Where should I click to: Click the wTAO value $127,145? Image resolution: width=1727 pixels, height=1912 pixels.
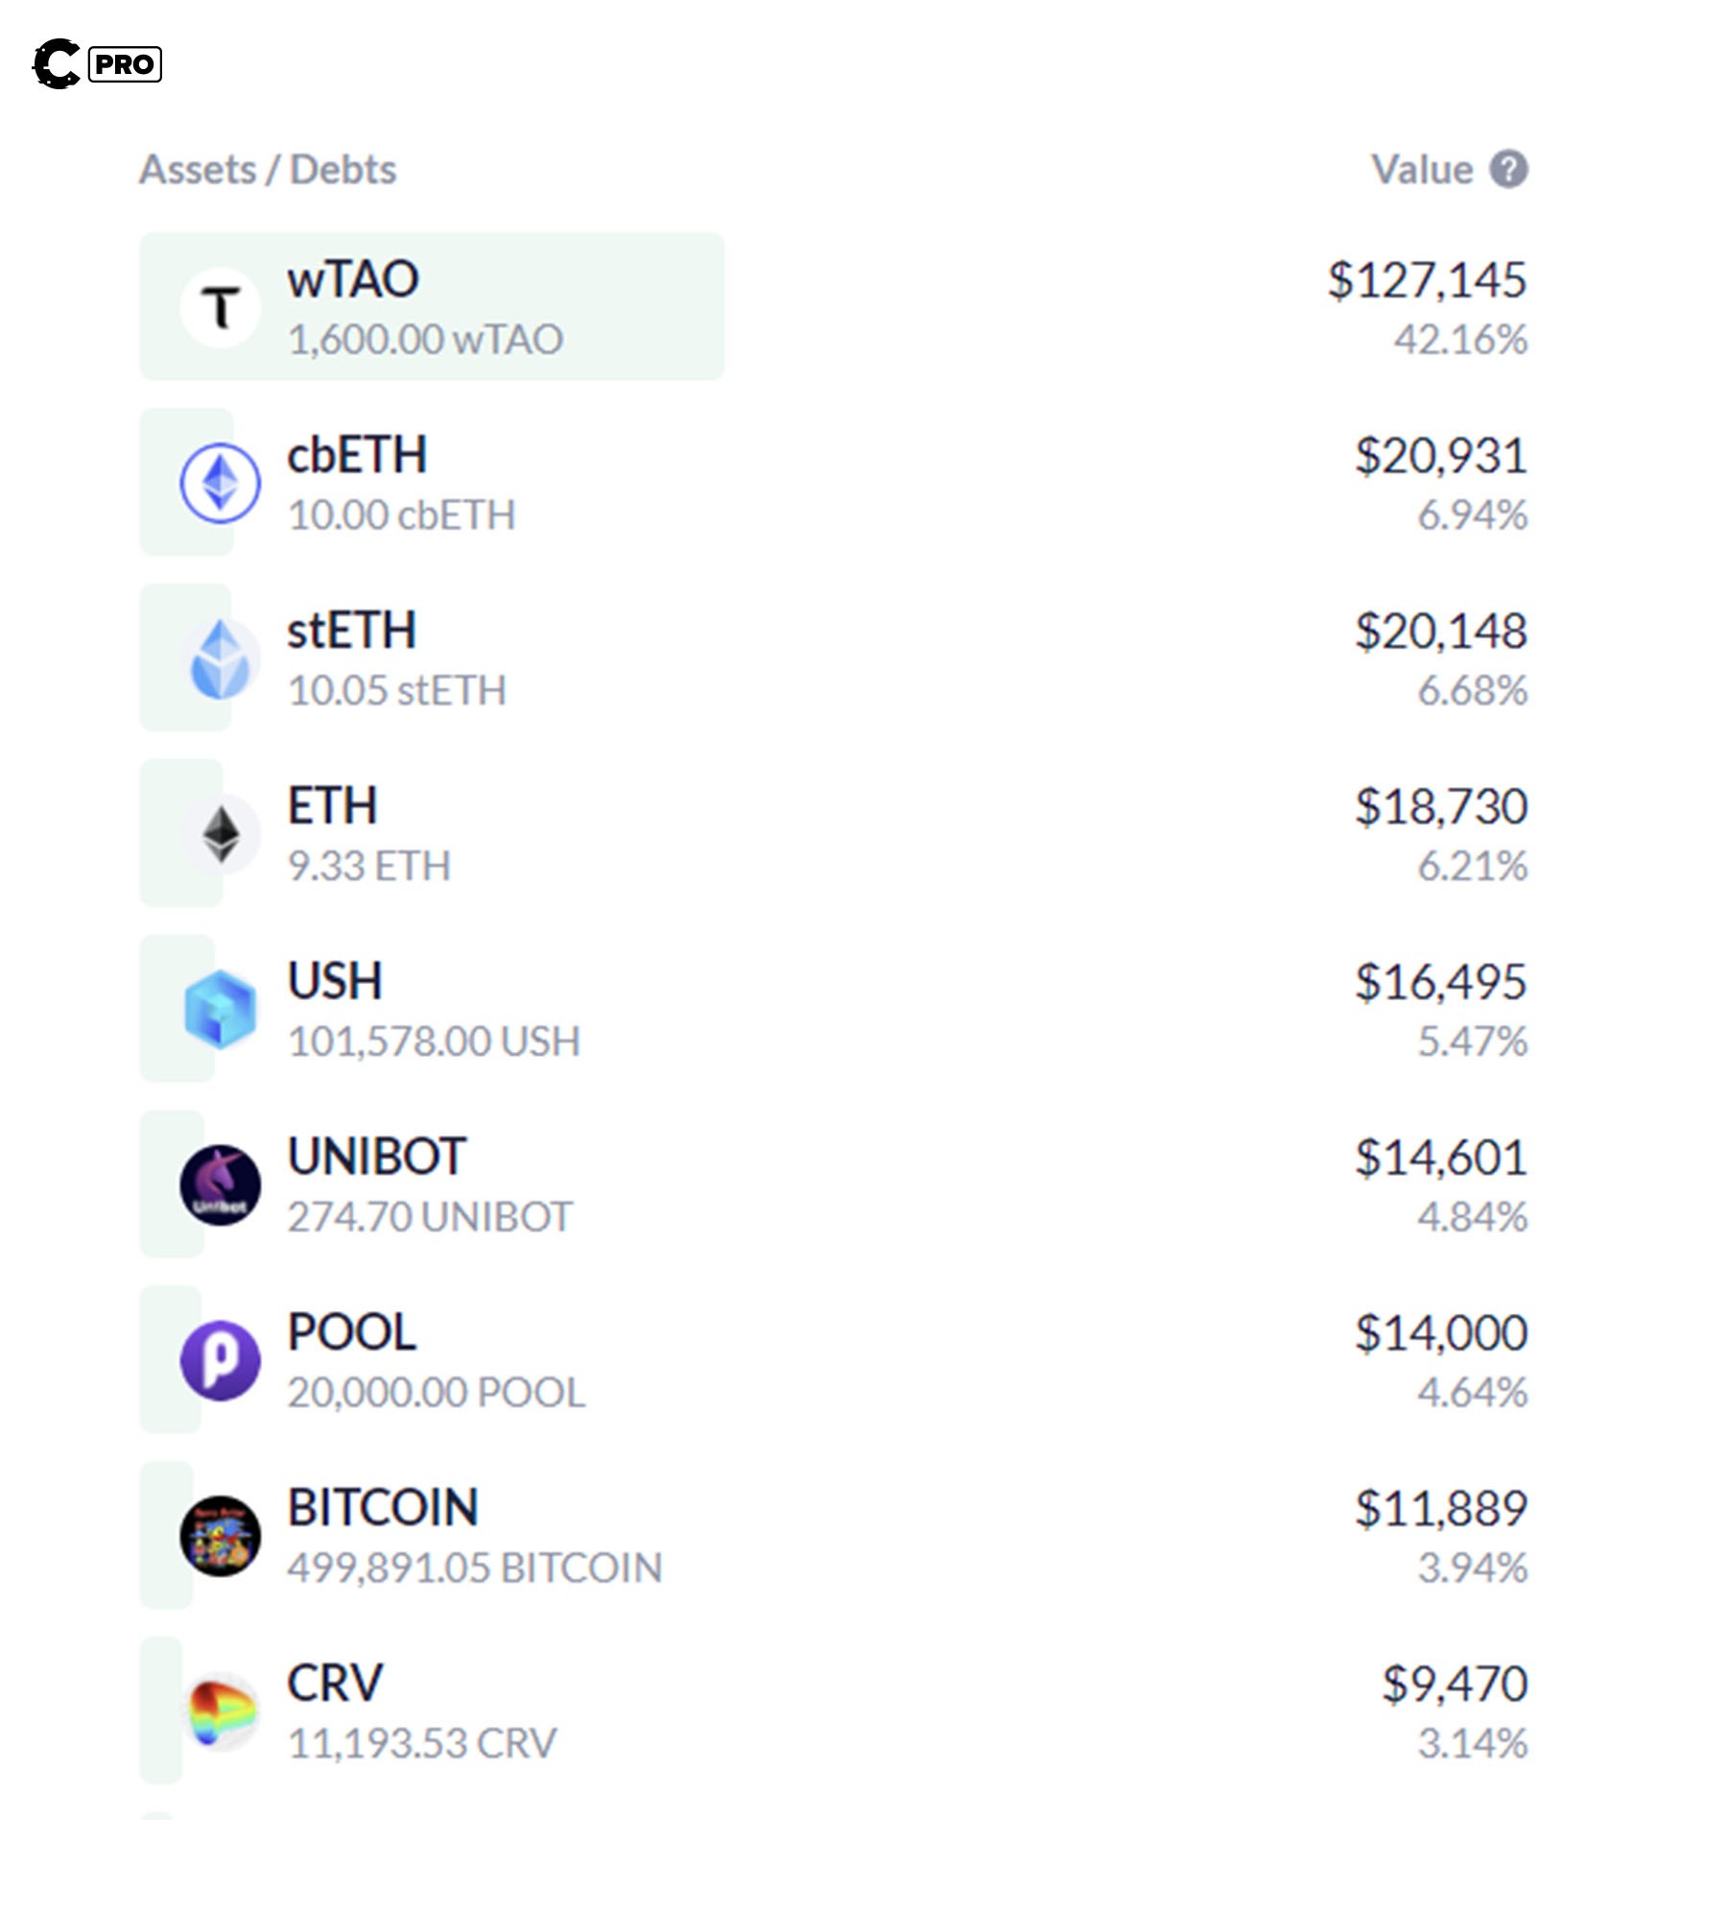(1427, 280)
